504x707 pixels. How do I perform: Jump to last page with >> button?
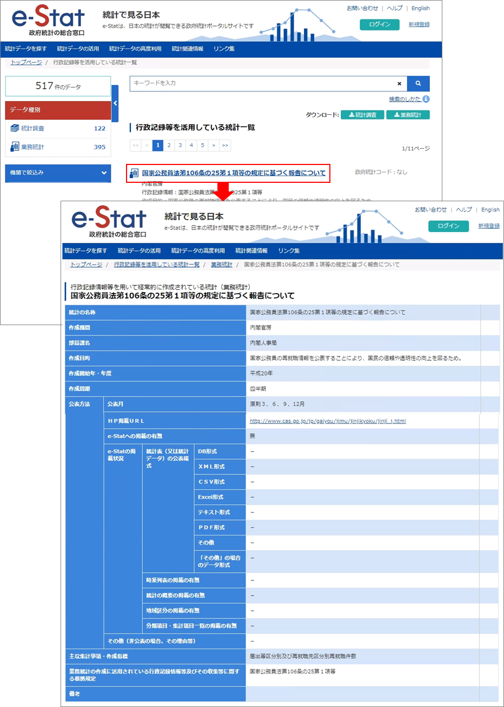click(x=225, y=145)
